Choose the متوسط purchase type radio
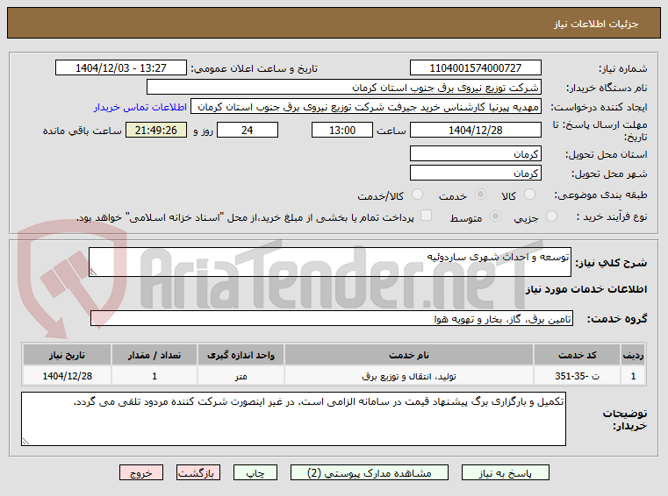Viewport: 668px width, 496px height. click(x=495, y=216)
